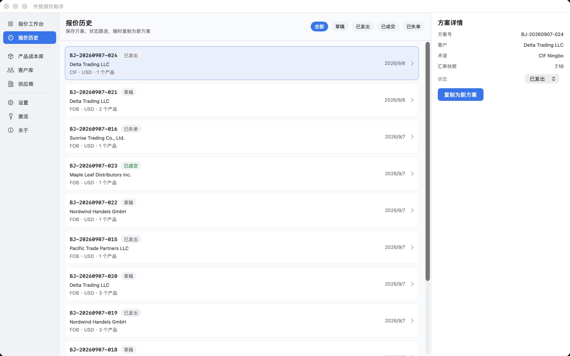Click the 已失单 status badge
The width and height of the screenshot is (570, 356).
tap(131, 129)
